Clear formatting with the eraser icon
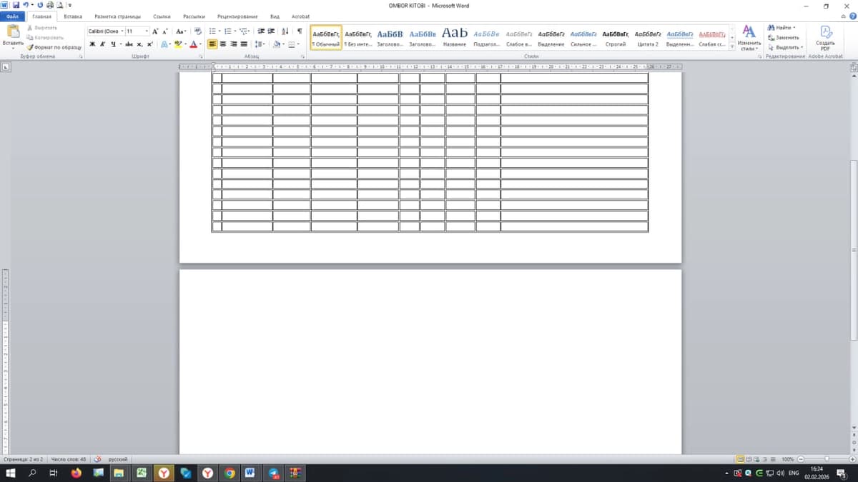 (197, 31)
